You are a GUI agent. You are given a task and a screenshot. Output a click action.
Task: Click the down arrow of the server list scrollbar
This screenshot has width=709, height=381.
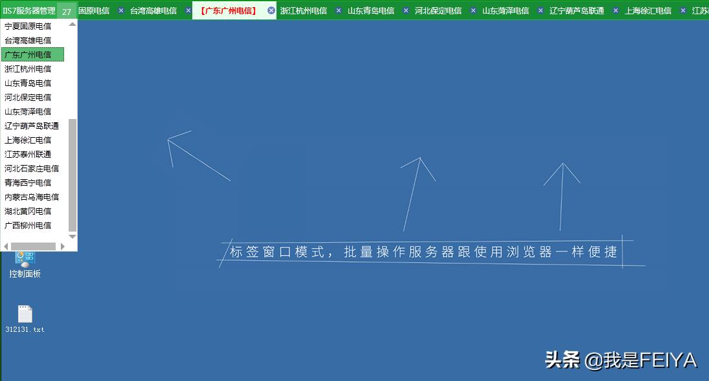click(73, 237)
